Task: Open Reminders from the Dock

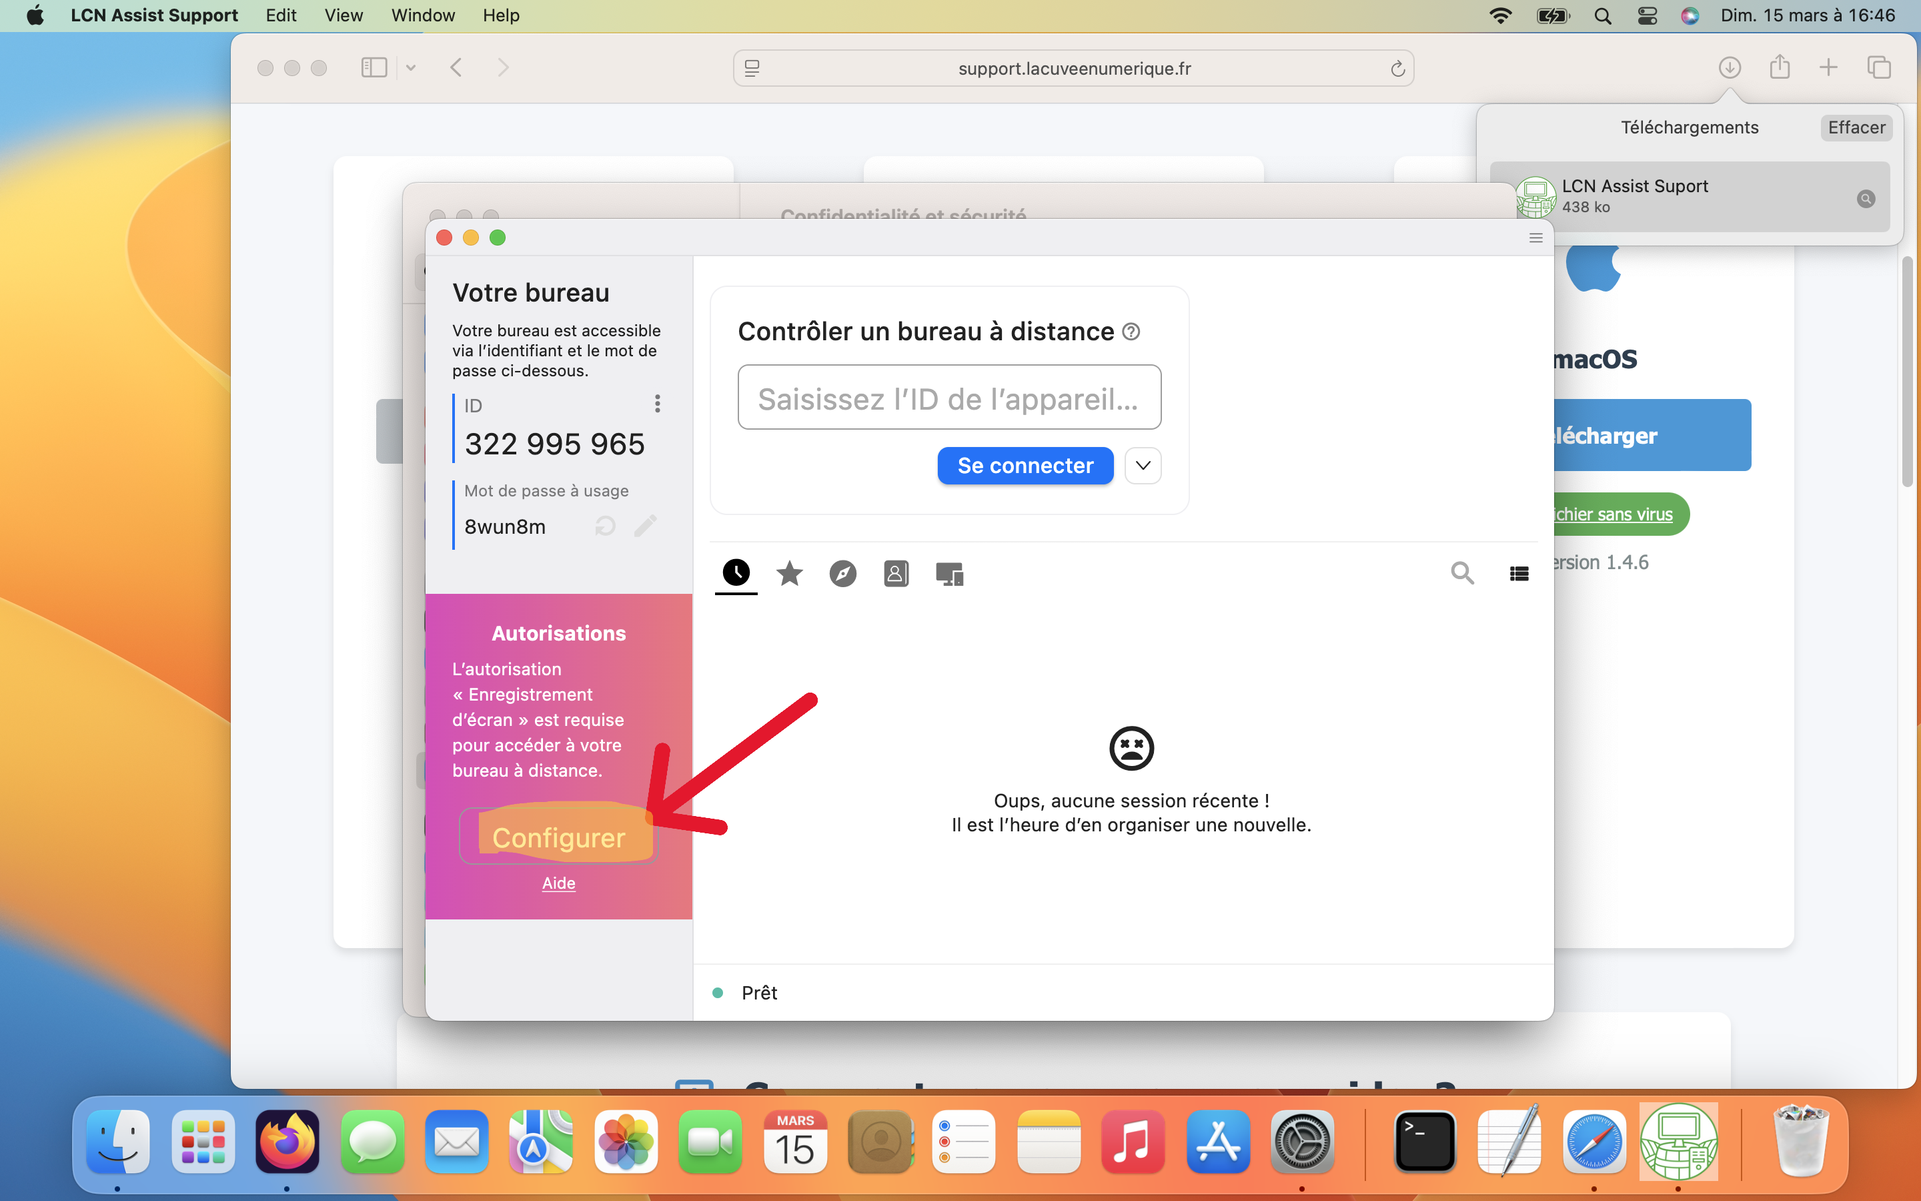Action: (x=964, y=1142)
